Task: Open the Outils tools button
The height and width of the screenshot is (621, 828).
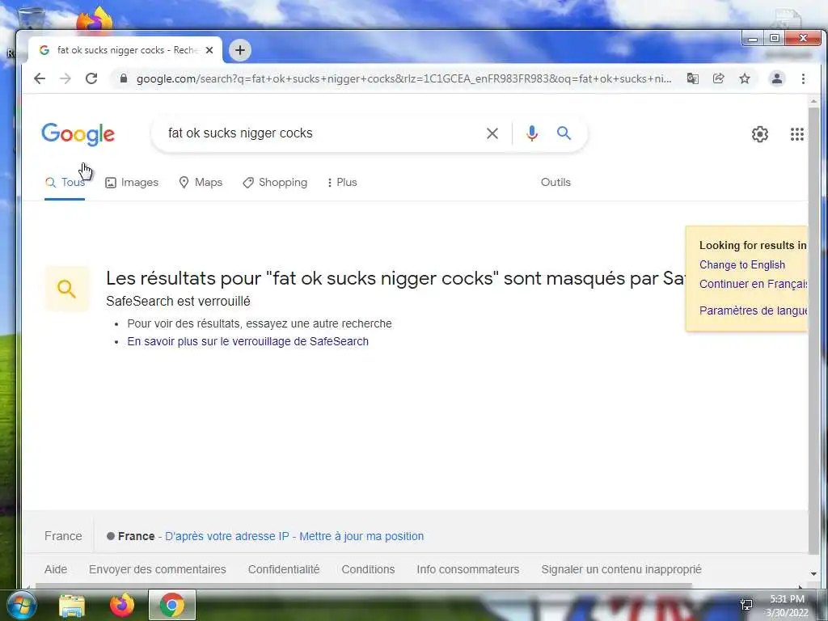Action: tap(556, 182)
